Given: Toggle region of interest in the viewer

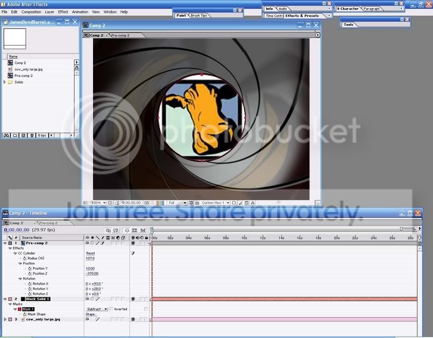Looking at the screenshot, I should pos(191,203).
